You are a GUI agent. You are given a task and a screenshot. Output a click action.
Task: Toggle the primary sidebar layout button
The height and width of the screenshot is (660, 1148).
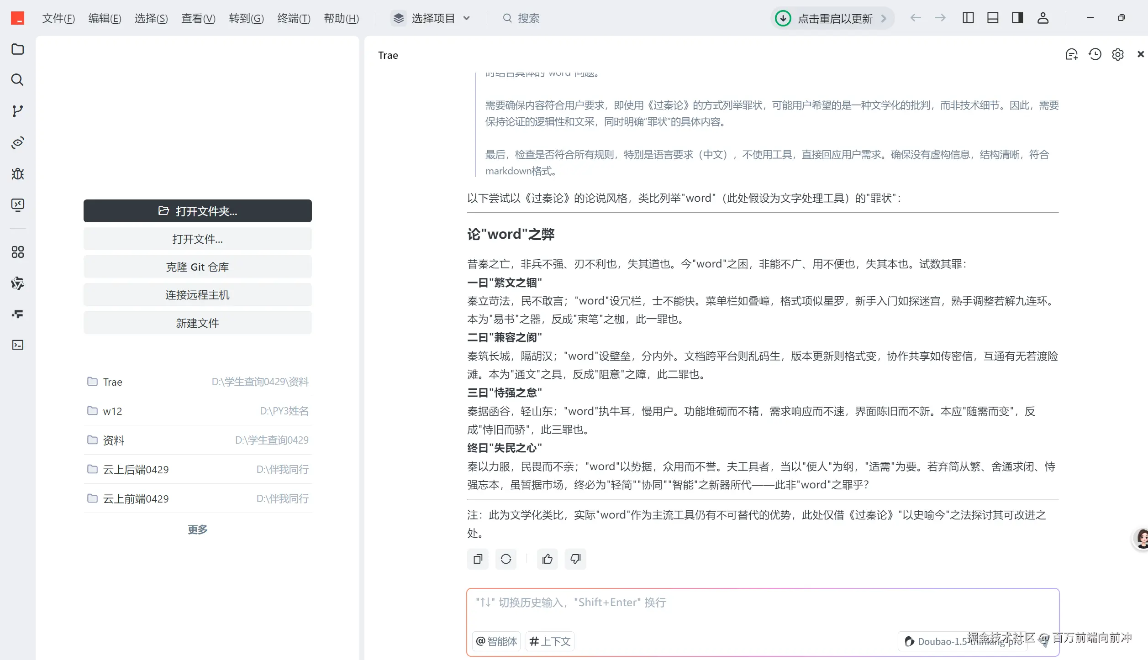(x=968, y=18)
